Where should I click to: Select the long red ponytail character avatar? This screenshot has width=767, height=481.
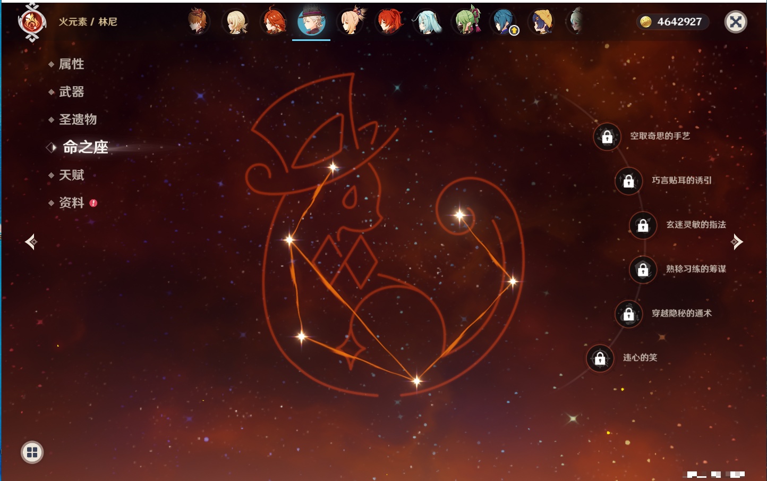point(389,22)
